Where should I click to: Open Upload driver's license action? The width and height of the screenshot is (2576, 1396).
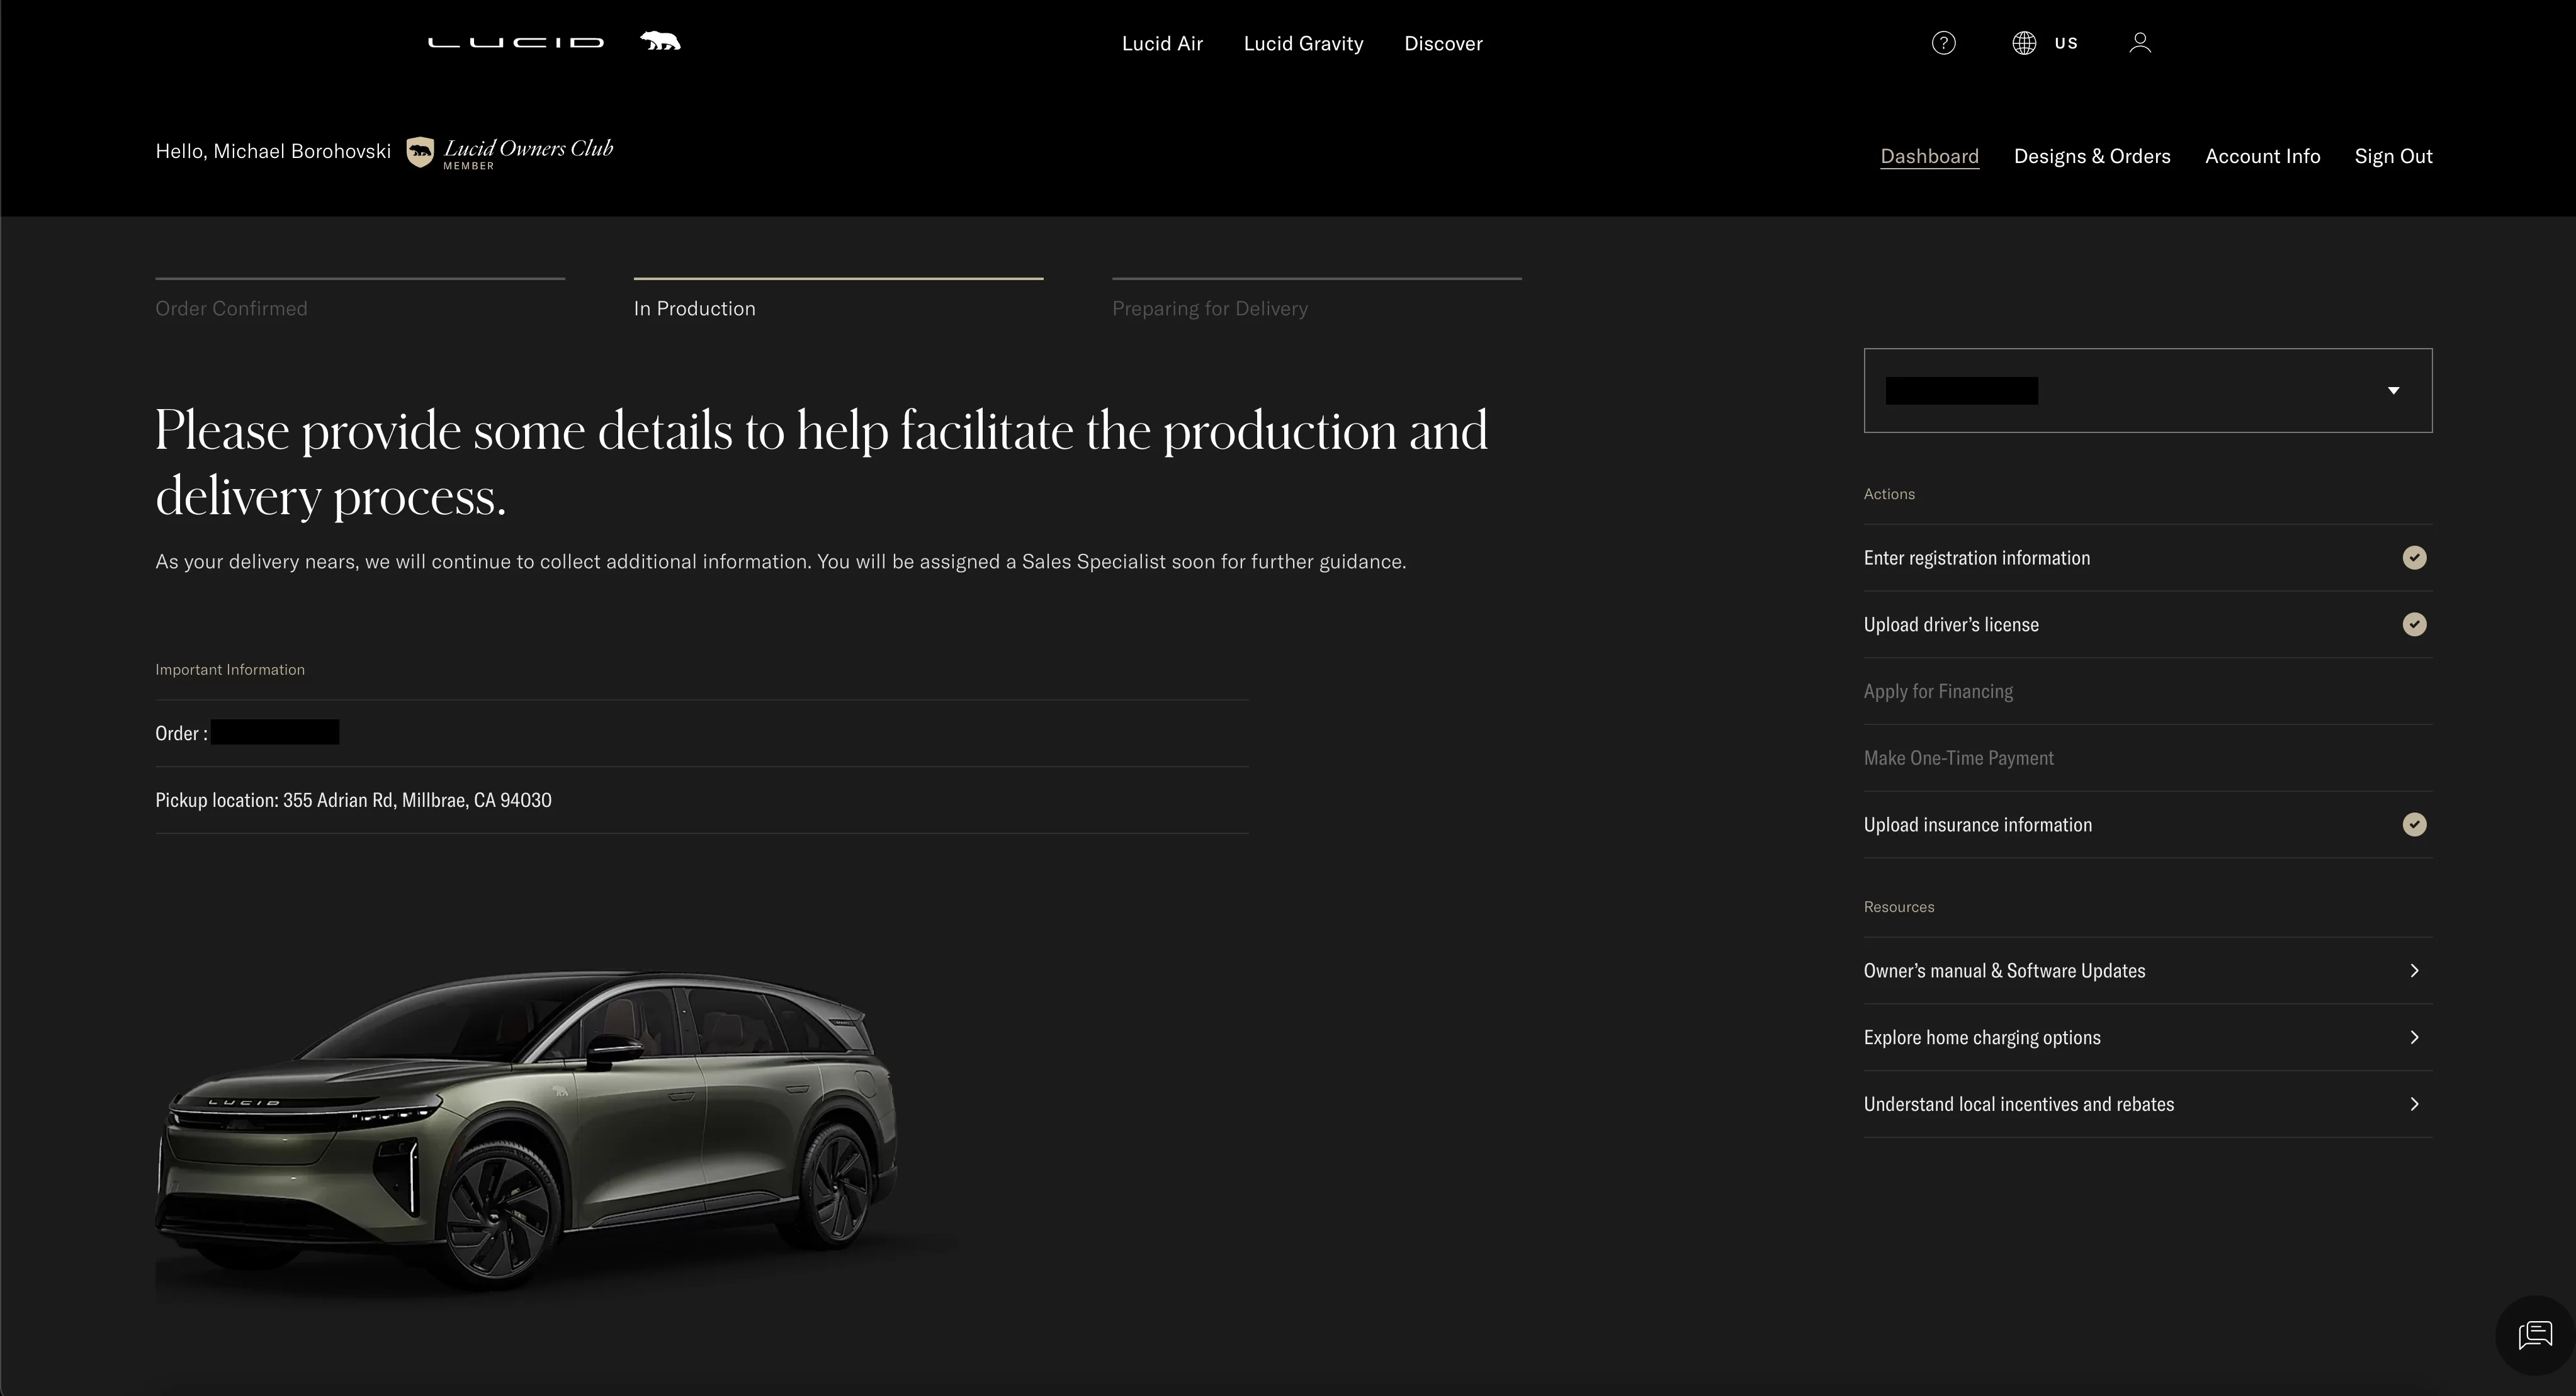coord(2147,625)
